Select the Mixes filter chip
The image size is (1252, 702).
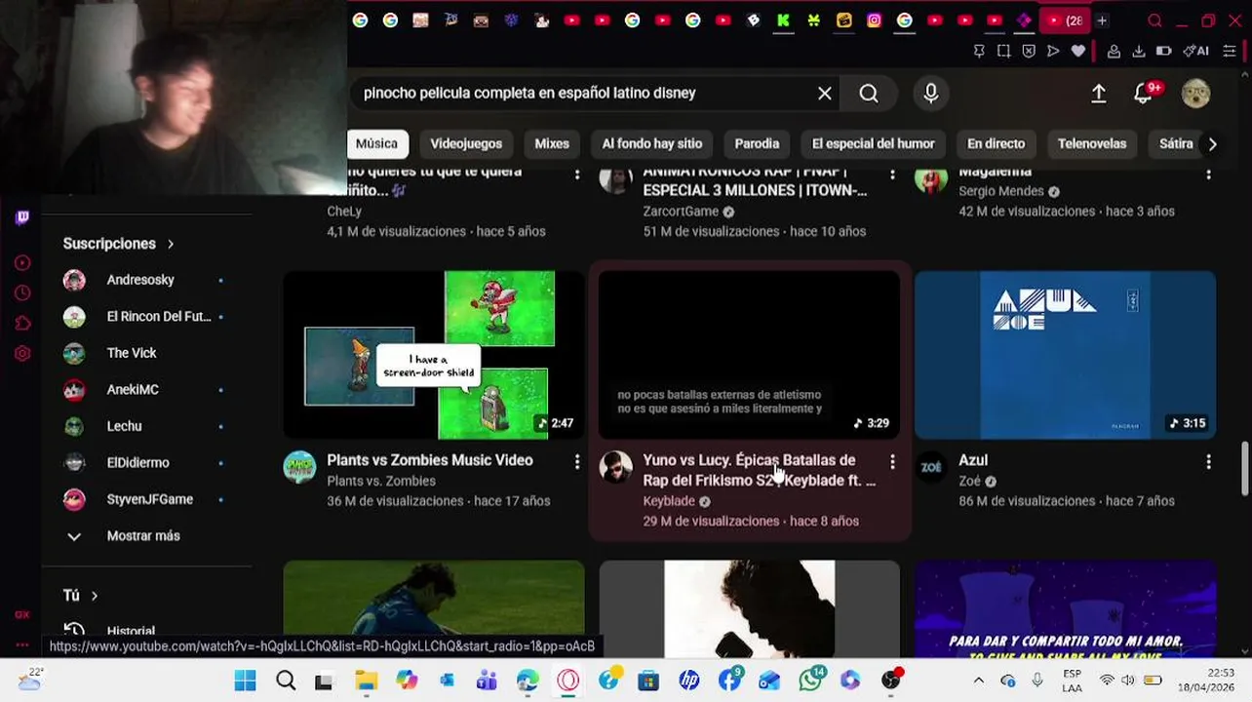[552, 143]
